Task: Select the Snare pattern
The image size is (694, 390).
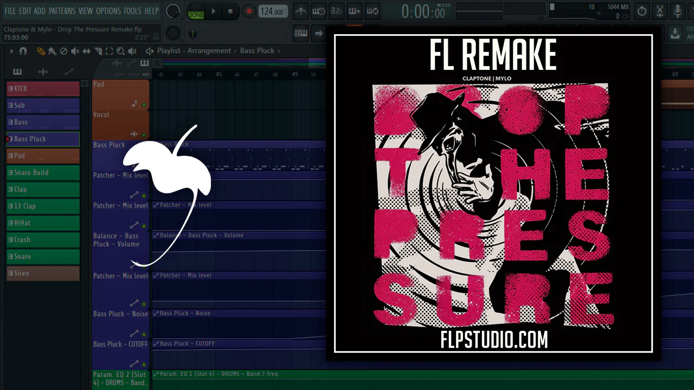Action: [x=43, y=256]
